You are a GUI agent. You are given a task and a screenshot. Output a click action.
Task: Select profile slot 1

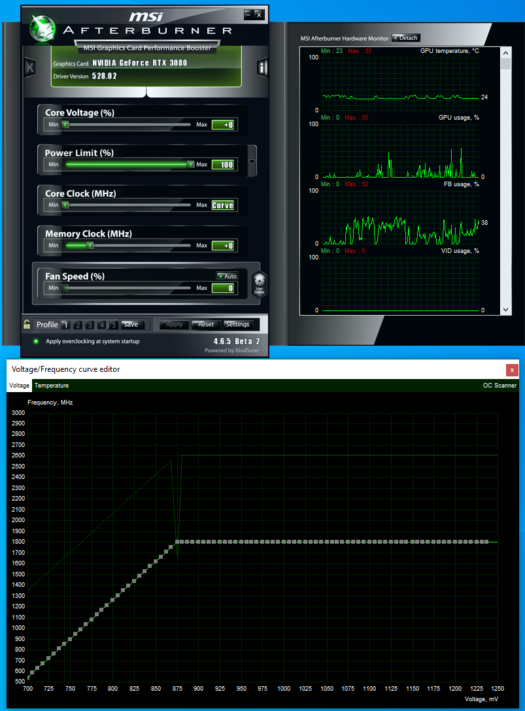point(65,325)
